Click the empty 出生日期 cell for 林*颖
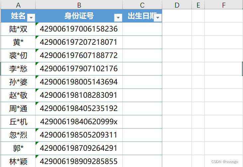Viewport: 243px width, 167px height. (x=142, y=161)
